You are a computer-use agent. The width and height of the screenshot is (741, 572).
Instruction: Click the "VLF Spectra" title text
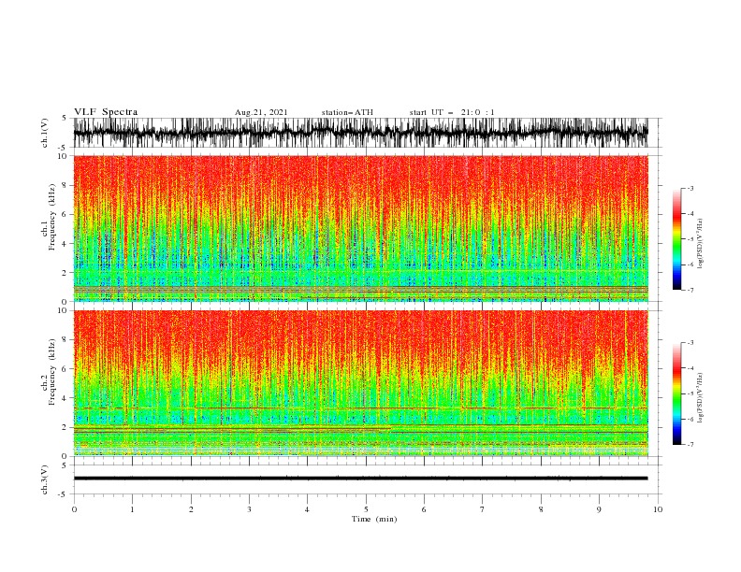[x=106, y=112]
